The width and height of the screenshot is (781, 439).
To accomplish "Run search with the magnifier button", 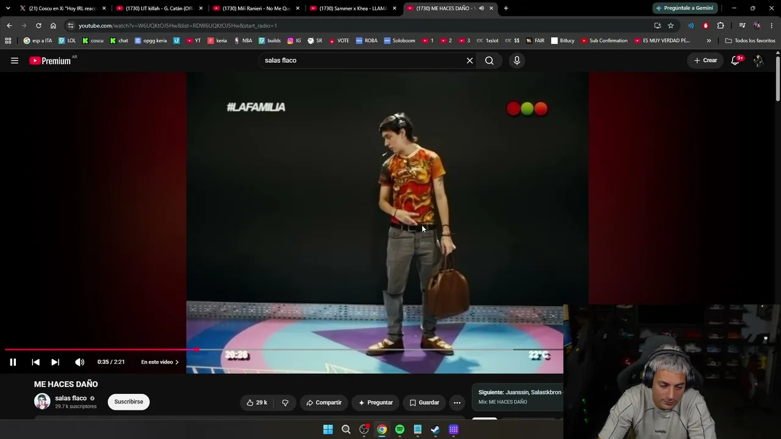I will pyautogui.click(x=489, y=60).
